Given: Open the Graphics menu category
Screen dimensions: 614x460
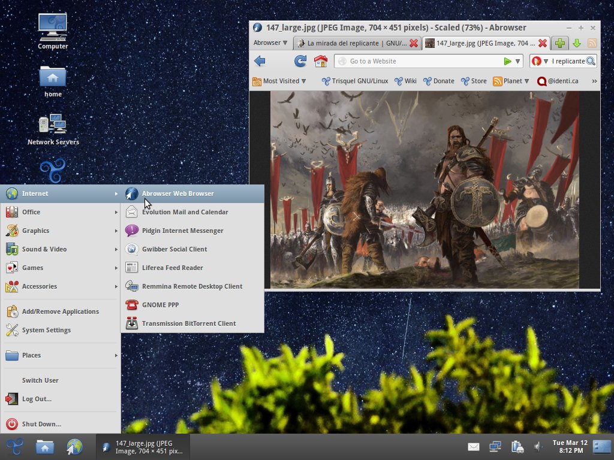Looking at the screenshot, I should click(61, 231).
